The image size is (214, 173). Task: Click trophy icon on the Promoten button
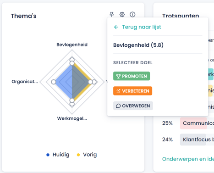tap(118, 76)
